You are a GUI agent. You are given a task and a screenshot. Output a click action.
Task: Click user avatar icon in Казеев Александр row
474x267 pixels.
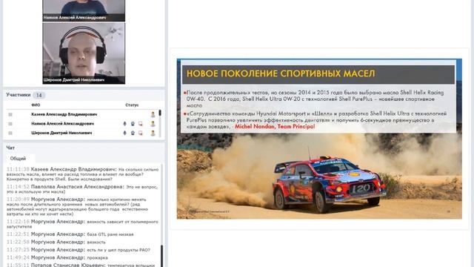point(153,114)
